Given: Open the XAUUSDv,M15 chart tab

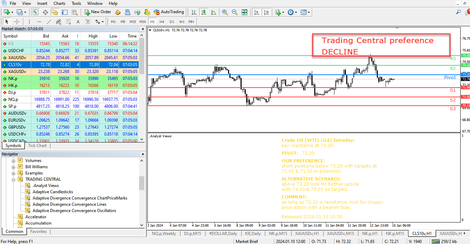Looking at the screenshot, I should click(340, 234).
